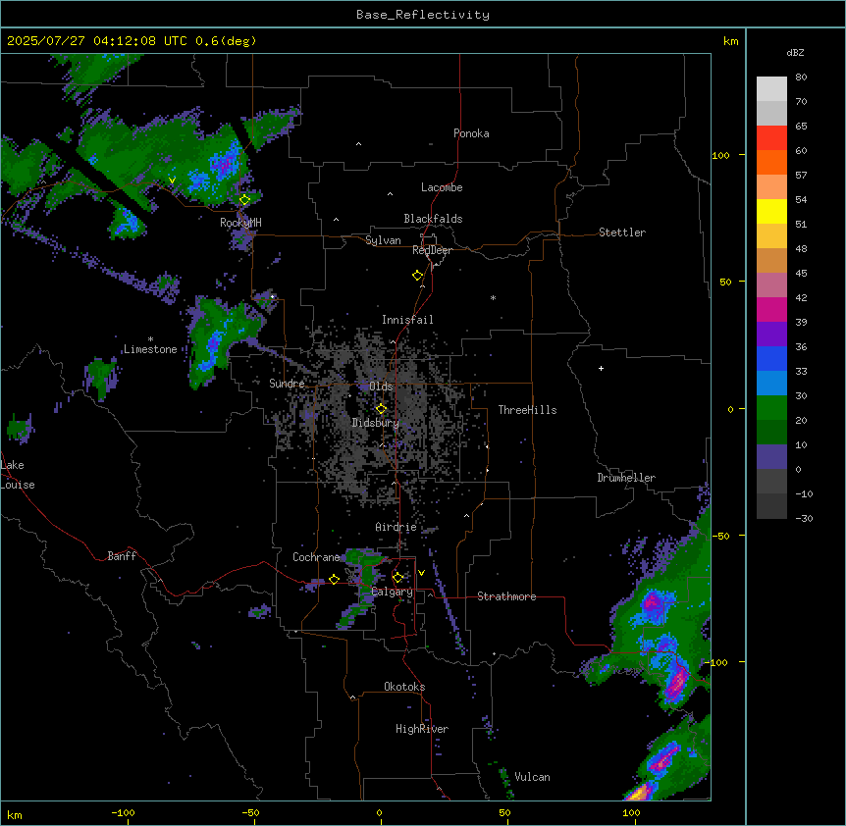This screenshot has width=846, height=826.
Task: Click the Cochrane city label
Action: coord(316,557)
